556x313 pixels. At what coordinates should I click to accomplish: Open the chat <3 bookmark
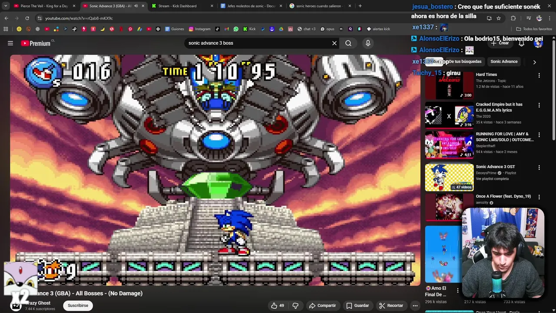click(x=307, y=29)
